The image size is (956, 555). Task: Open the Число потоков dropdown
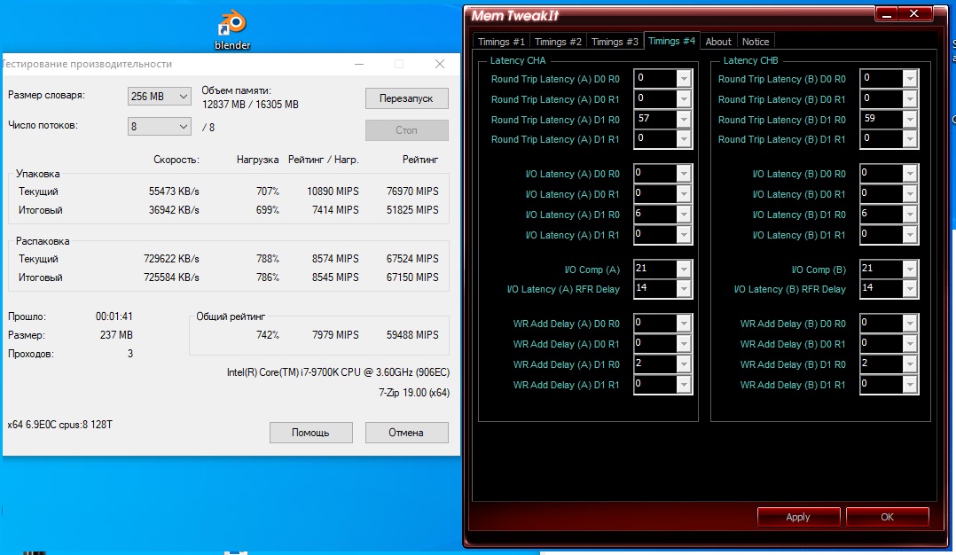(x=160, y=127)
